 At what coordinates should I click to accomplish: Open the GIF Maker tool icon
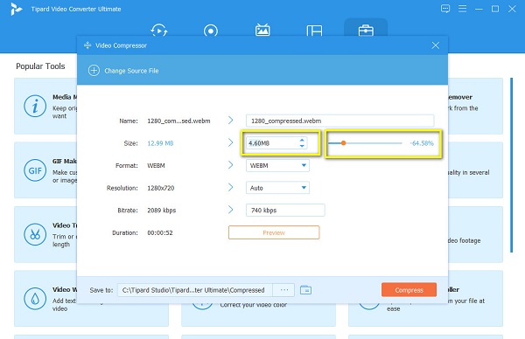click(x=35, y=170)
